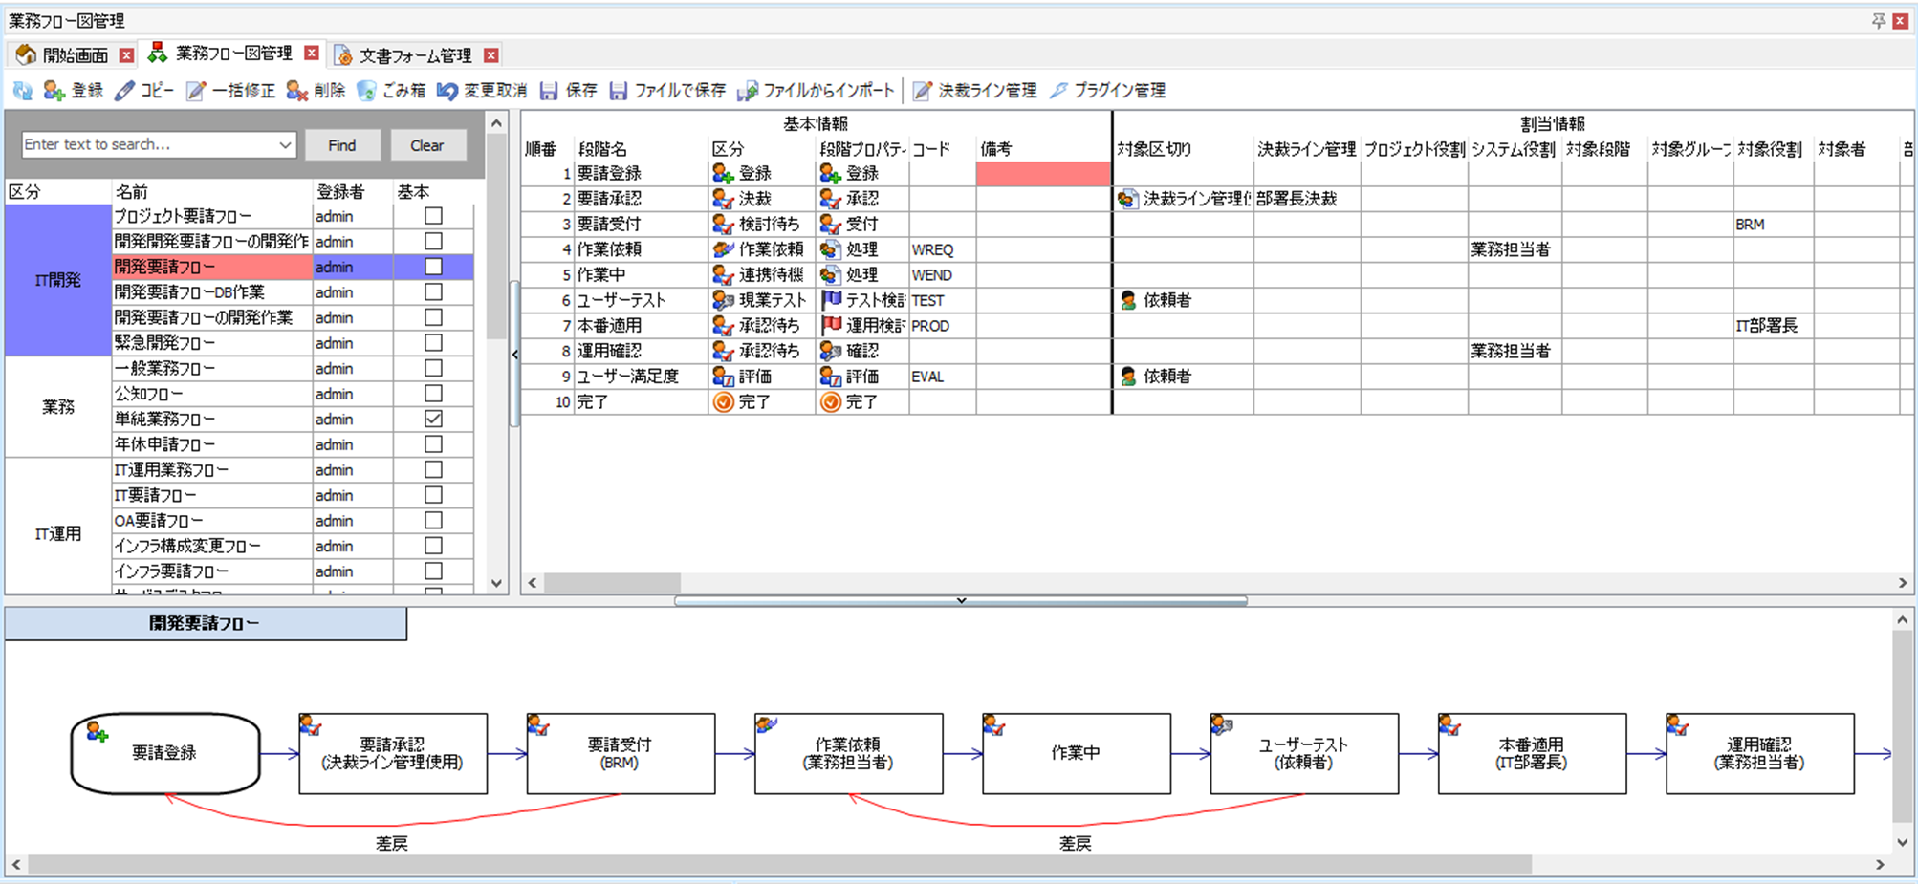Open the search text dropdown arrow
Image resolution: width=1918 pixels, height=884 pixels.
click(x=285, y=145)
